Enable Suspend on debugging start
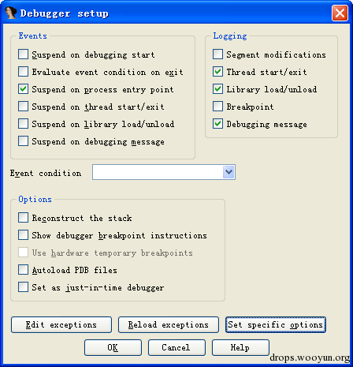 point(23,54)
